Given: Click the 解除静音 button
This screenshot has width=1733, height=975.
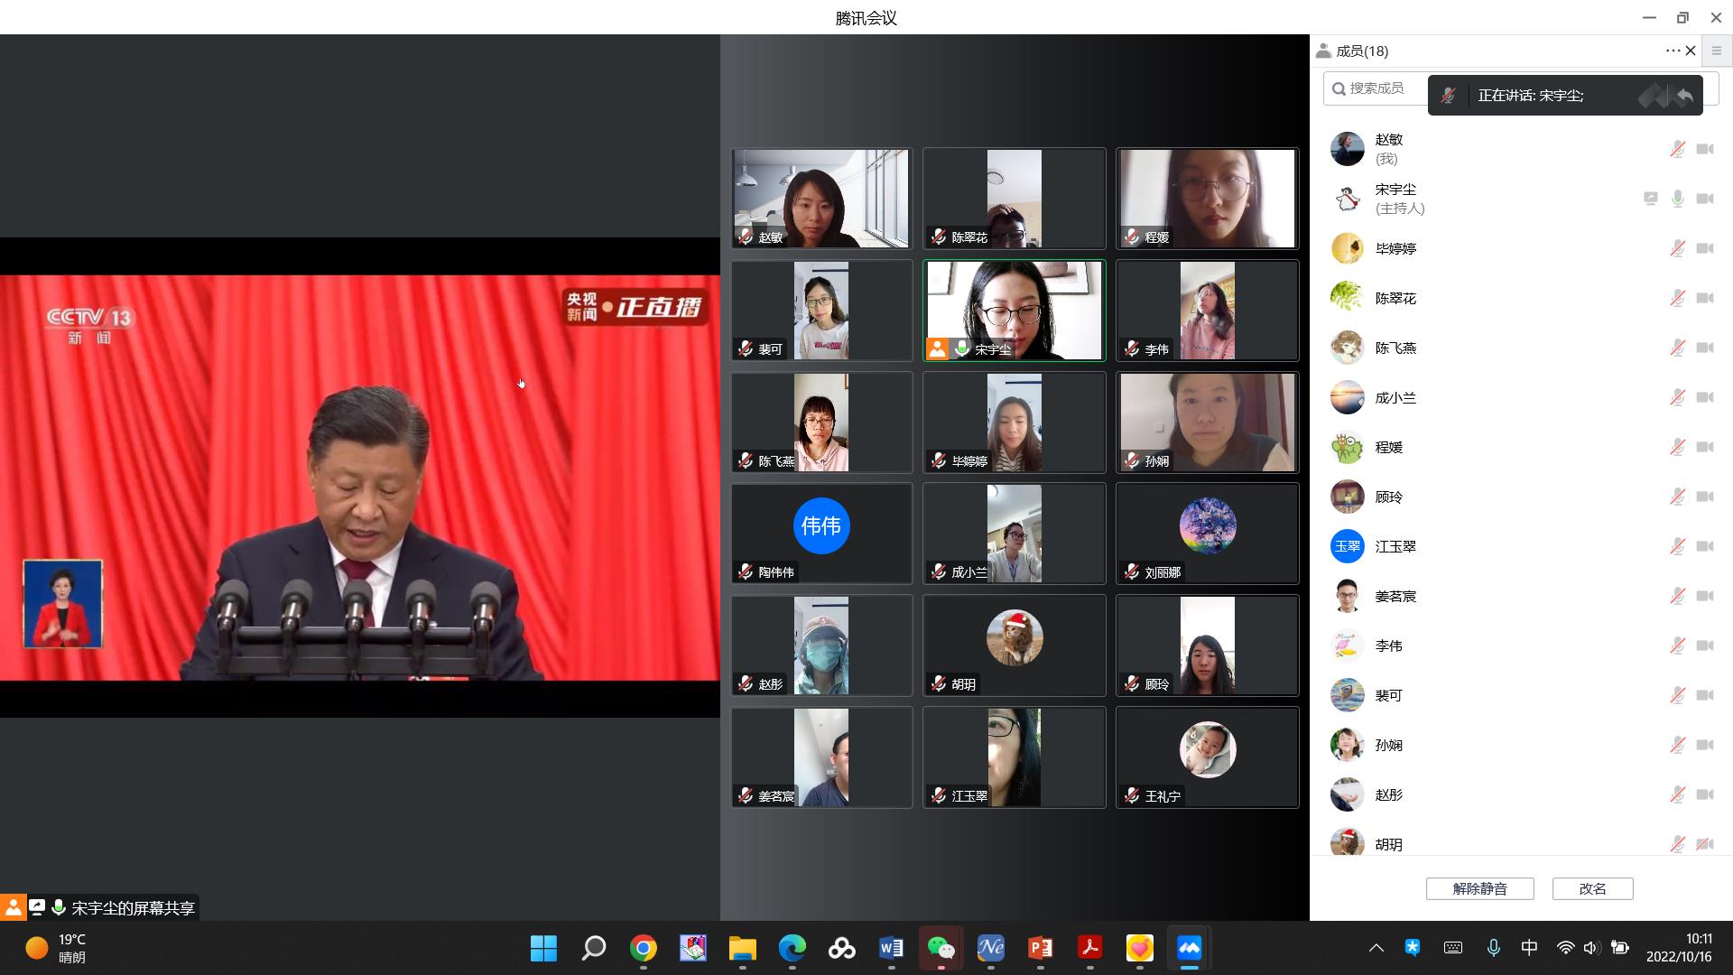Looking at the screenshot, I should tap(1479, 888).
